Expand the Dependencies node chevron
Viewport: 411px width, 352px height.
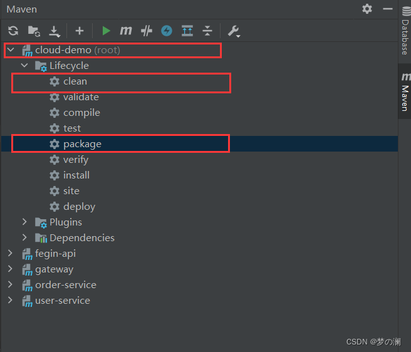24,237
